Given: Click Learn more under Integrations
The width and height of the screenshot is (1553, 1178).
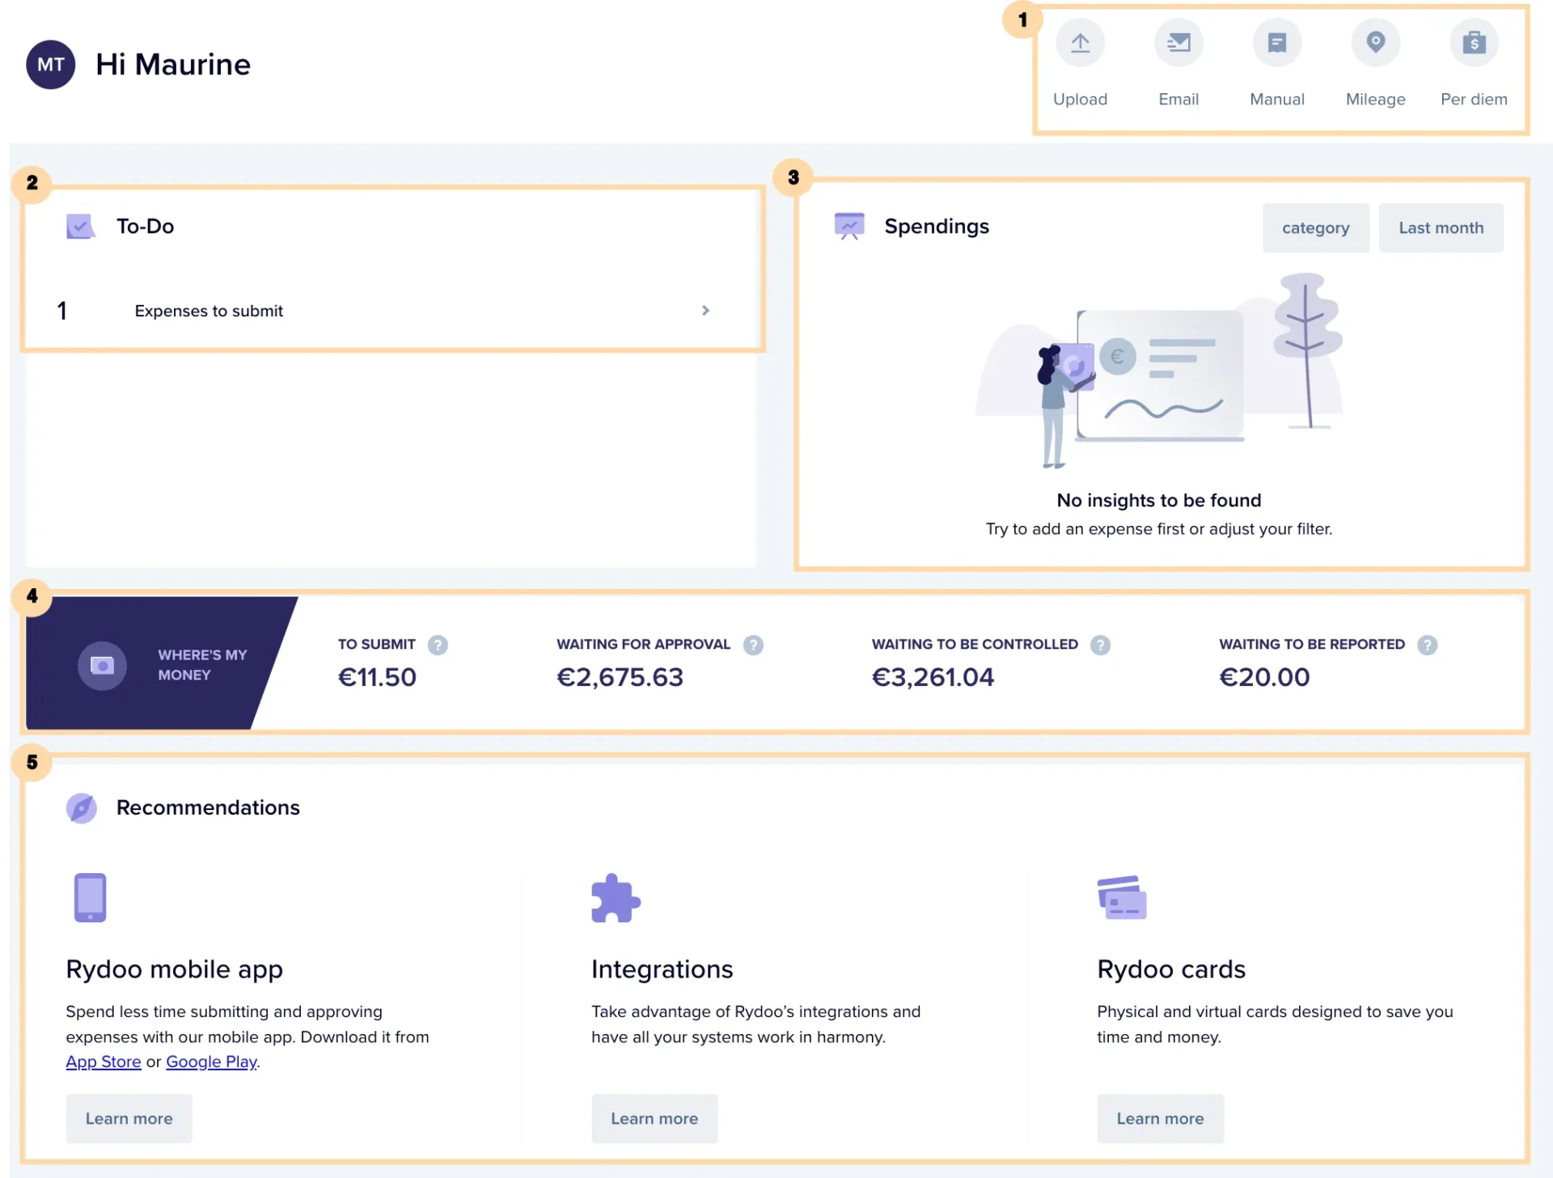Looking at the screenshot, I should [x=654, y=1118].
